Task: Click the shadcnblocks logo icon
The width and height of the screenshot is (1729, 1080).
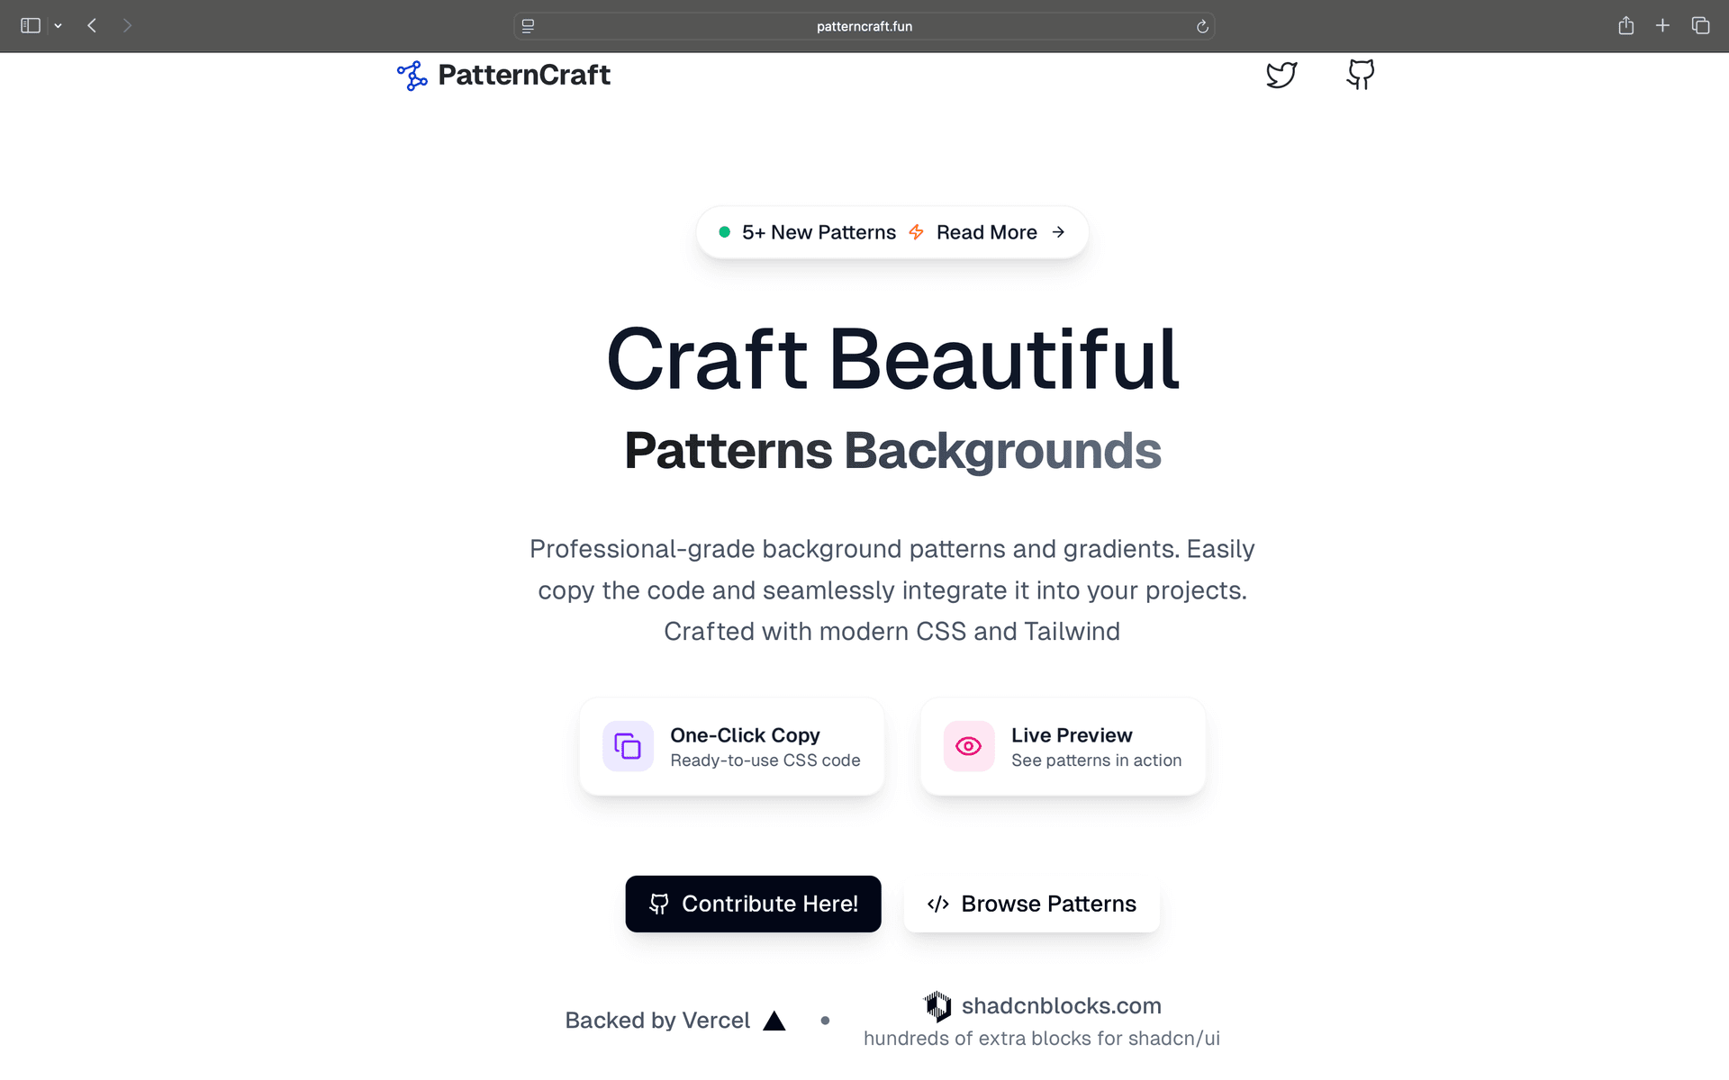Action: click(x=937, y=1005)
